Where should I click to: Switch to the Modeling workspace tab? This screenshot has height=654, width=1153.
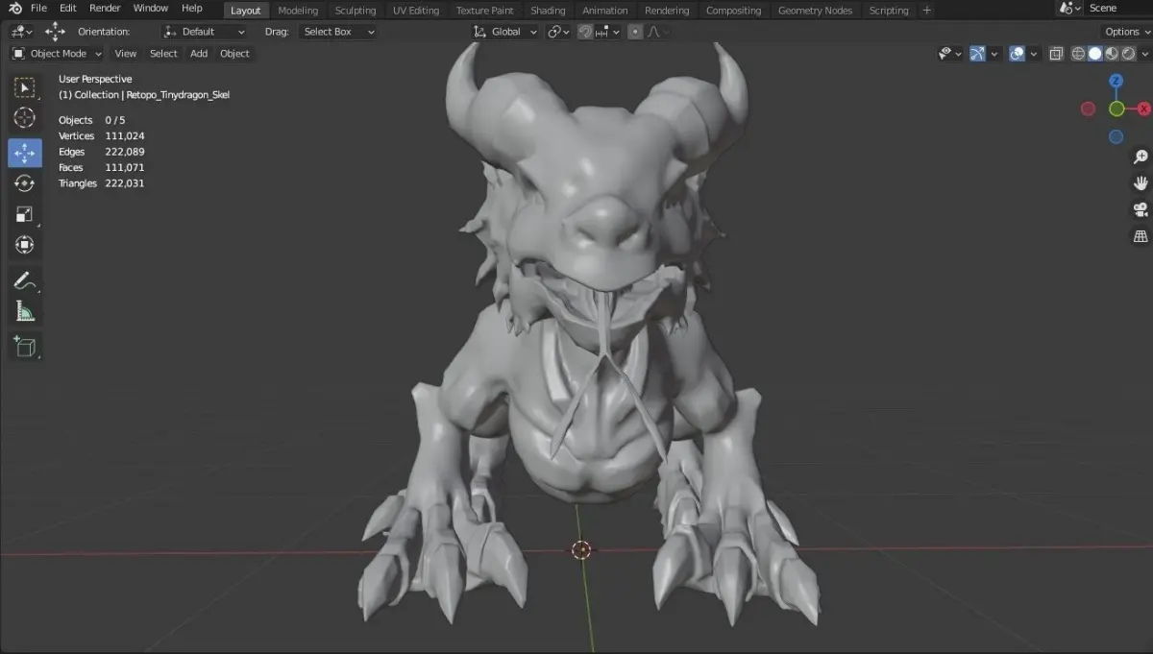(x=298, y=11)
